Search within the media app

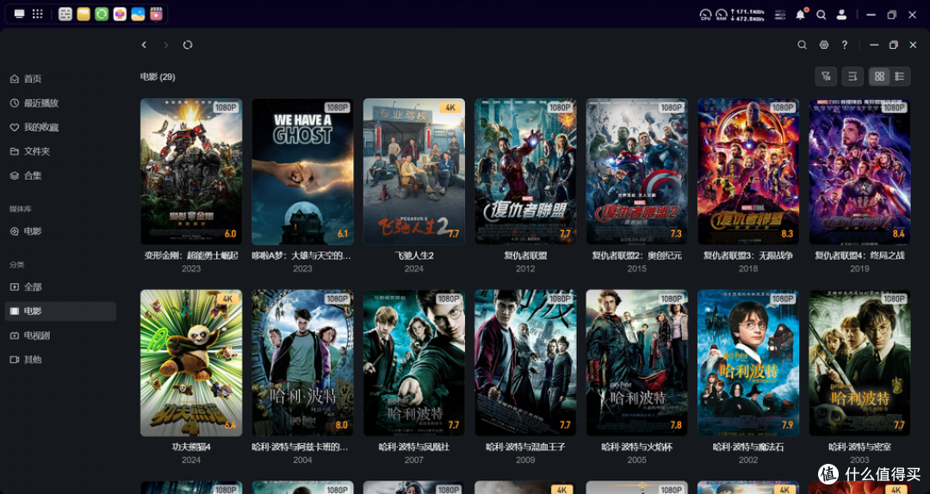[x=802, y=45]
